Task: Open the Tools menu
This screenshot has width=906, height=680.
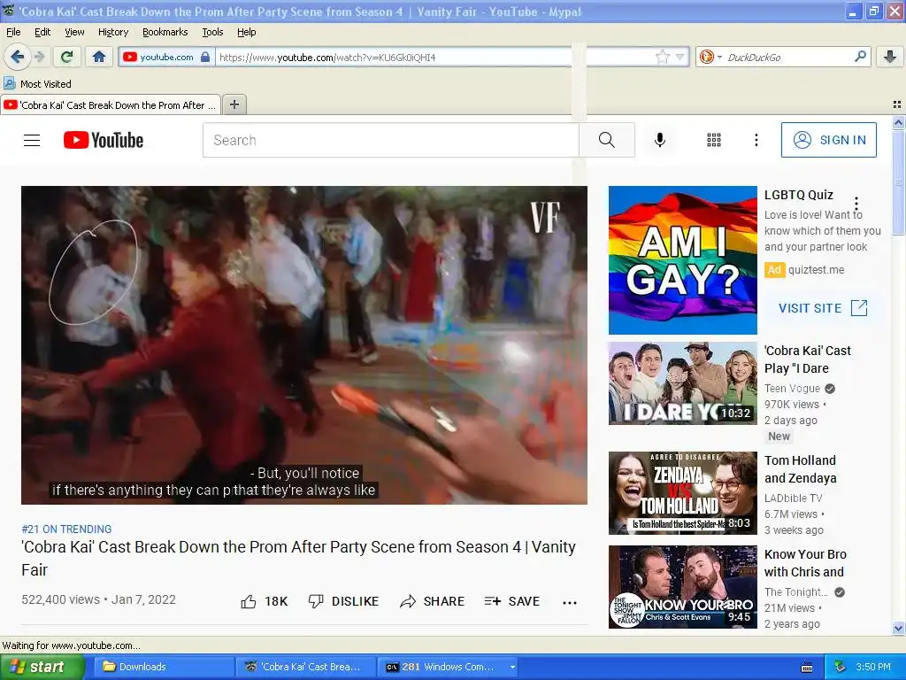Action: (x=212, y=32)
